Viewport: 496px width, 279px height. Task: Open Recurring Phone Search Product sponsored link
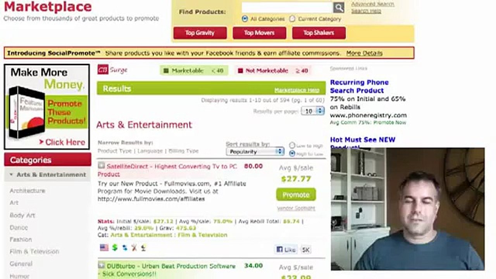point(359,86)
